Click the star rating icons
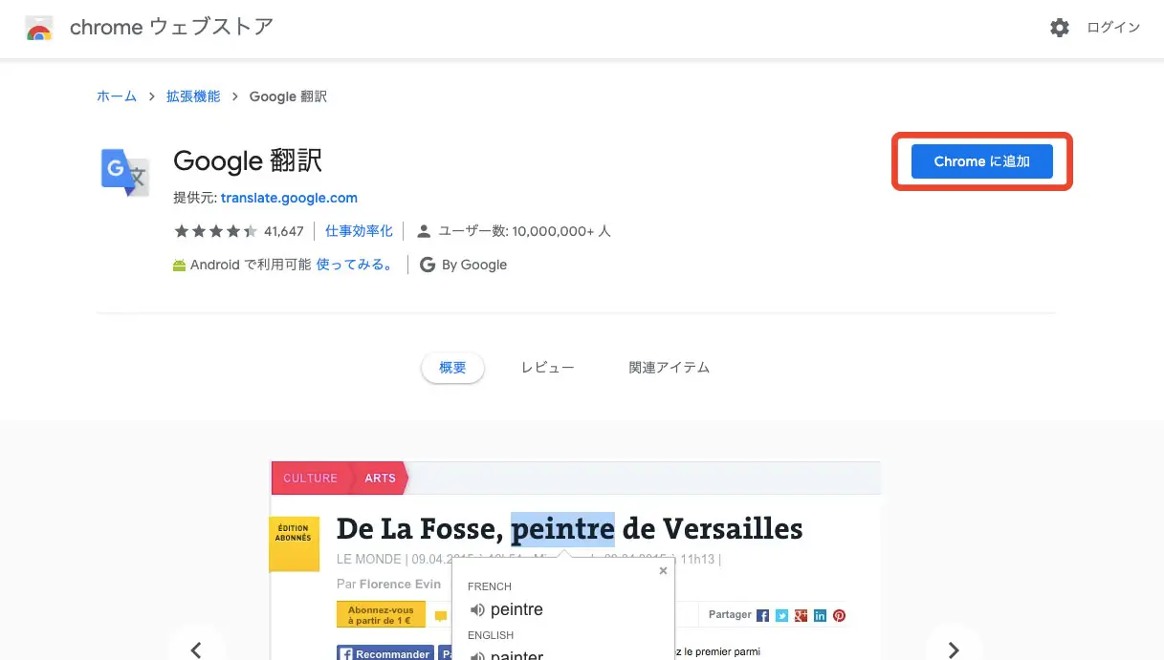1164x660 pixels. [x=215, y=231]
